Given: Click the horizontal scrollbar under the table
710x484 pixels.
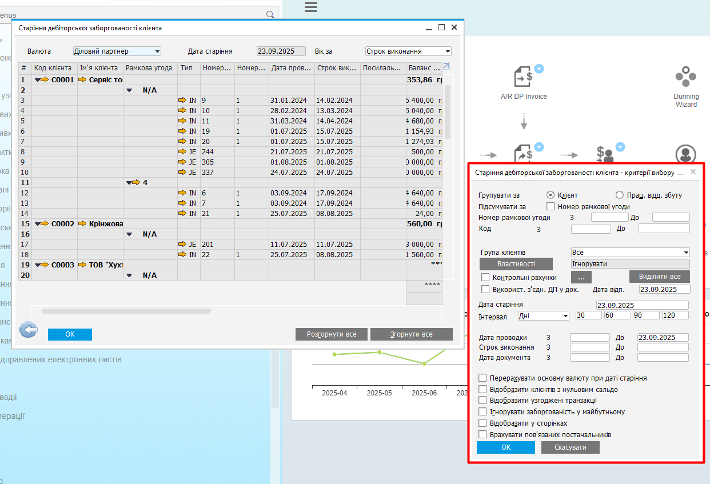Looking at the screenshot, I should [x=126, y=311].
